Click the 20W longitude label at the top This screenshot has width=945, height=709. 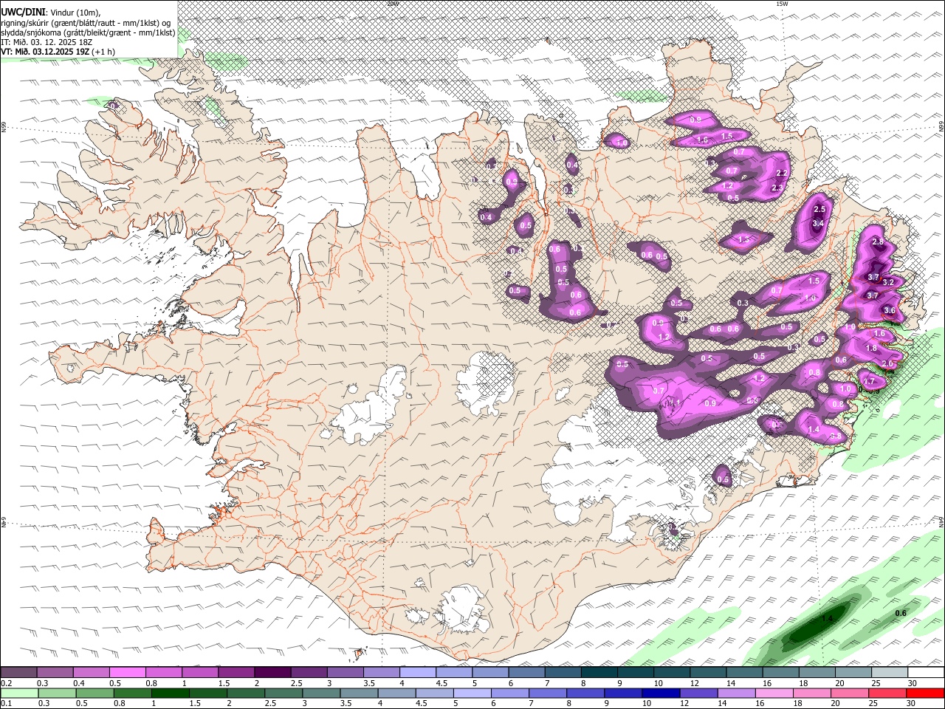point(393,4)
